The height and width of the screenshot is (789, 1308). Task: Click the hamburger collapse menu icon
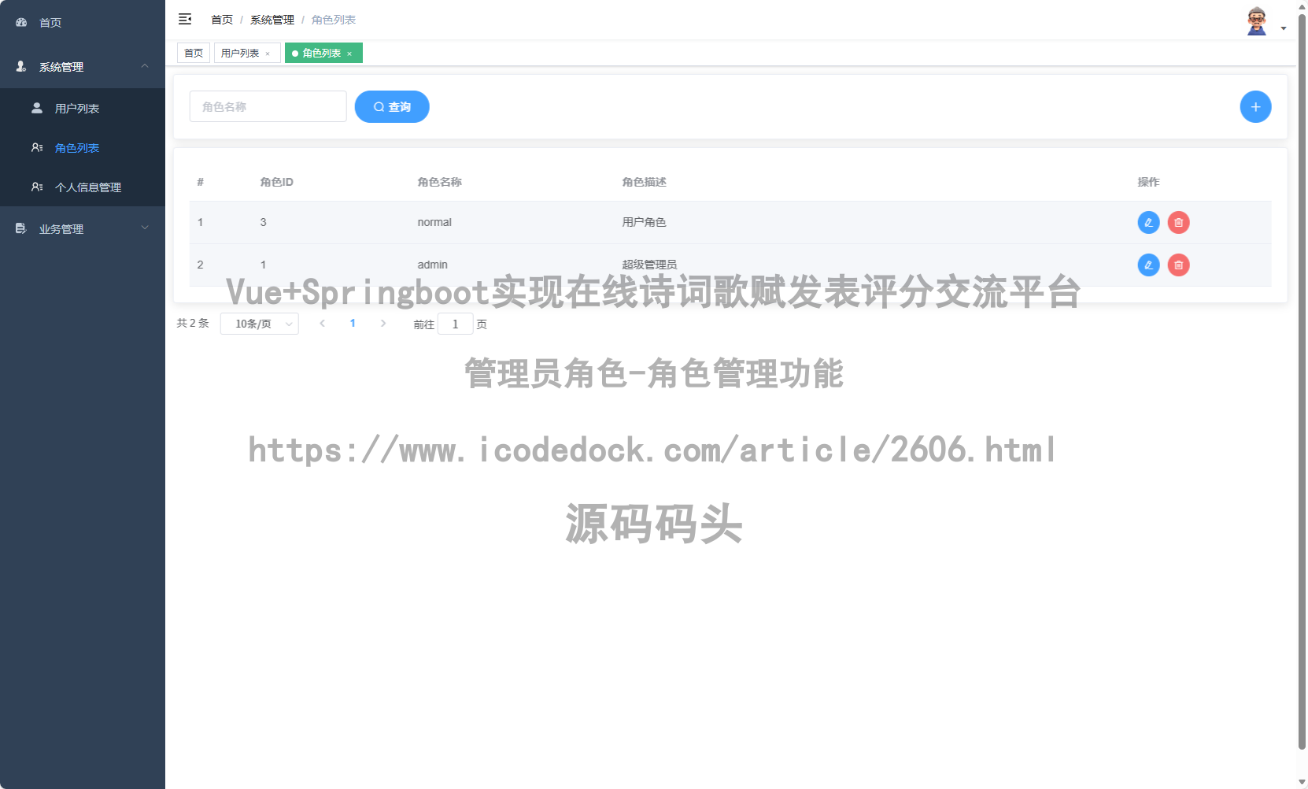click(185, 19)
